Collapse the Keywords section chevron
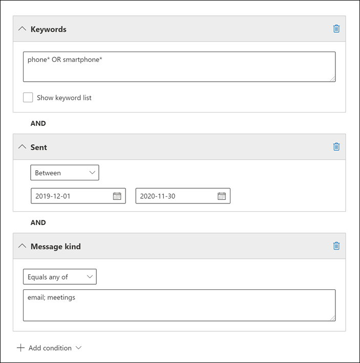The width and height of the screenshot is (360, 363). click(x=22, y=29)
